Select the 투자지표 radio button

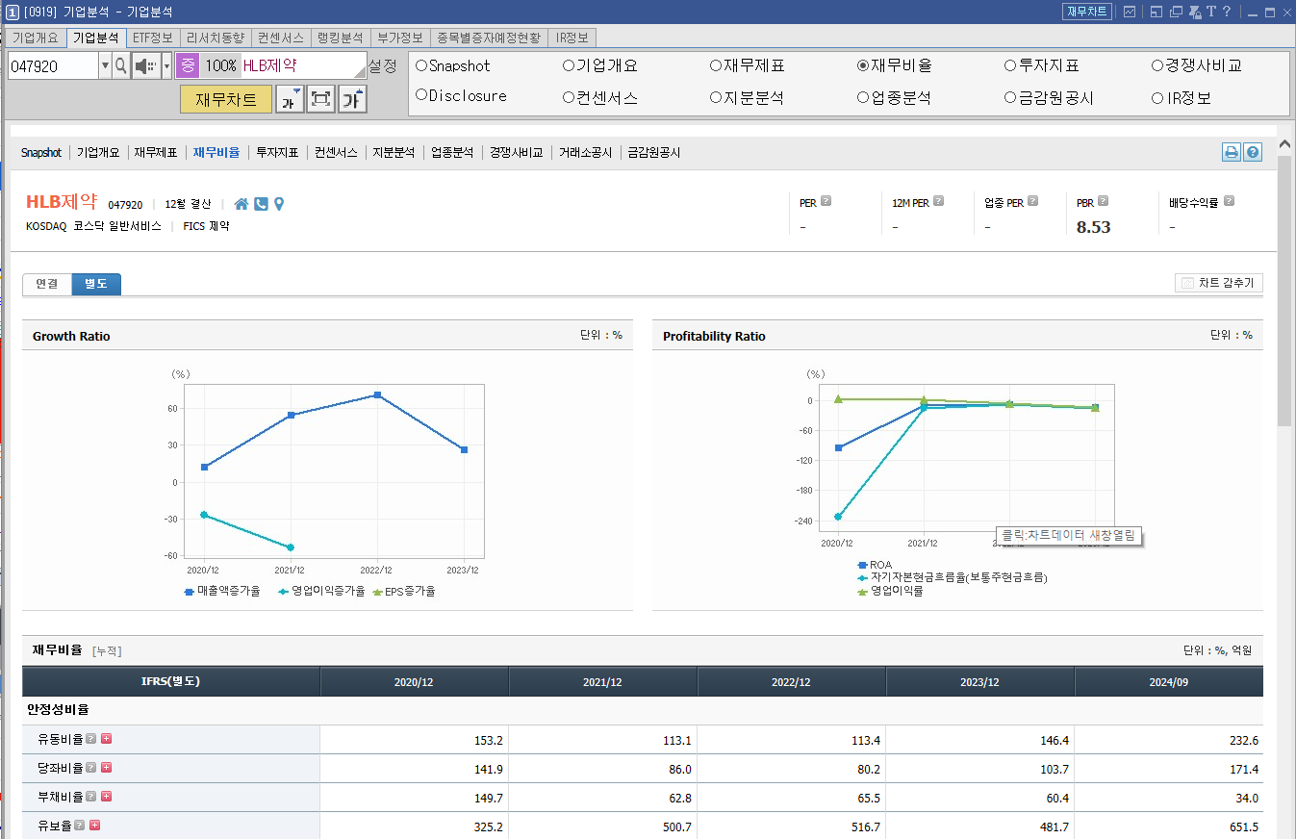tap(1010, 65)
